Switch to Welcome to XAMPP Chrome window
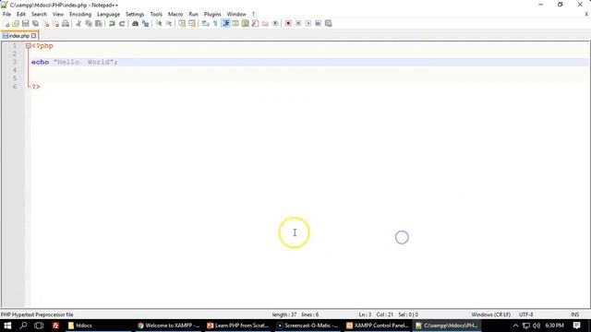 coord(168,326)
